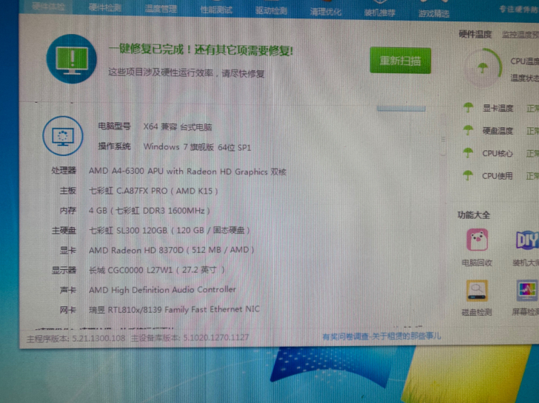
Task: Click the 功能大全 heading
Action: (473, 215)
